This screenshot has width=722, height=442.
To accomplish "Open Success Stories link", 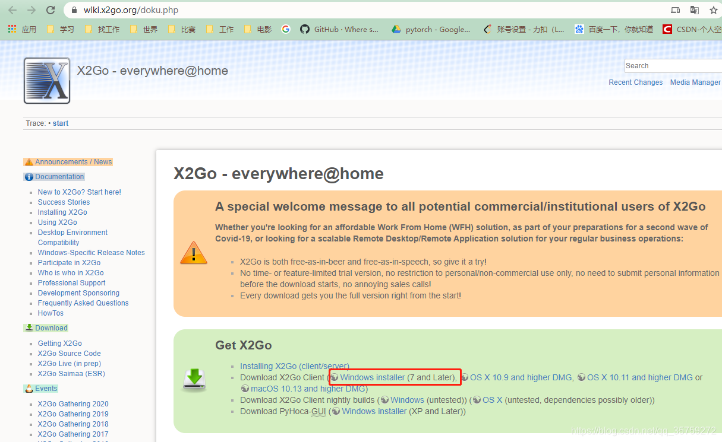I will (x=64, y=202).
